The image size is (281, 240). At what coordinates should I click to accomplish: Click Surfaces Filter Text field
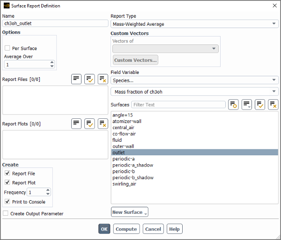click(178, 104)
